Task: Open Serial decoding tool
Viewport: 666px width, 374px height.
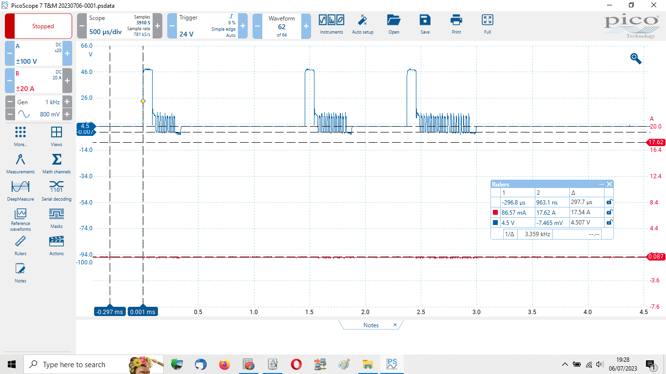Action: tap(57, 191)
